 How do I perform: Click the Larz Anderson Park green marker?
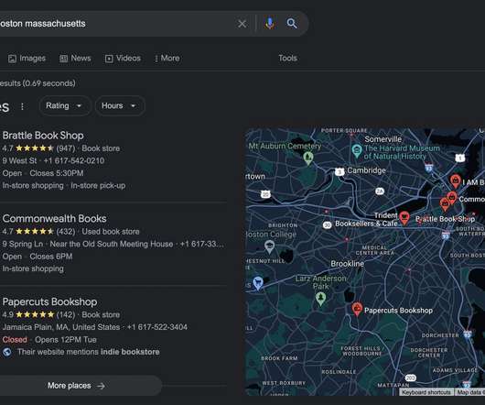[321, 299]
